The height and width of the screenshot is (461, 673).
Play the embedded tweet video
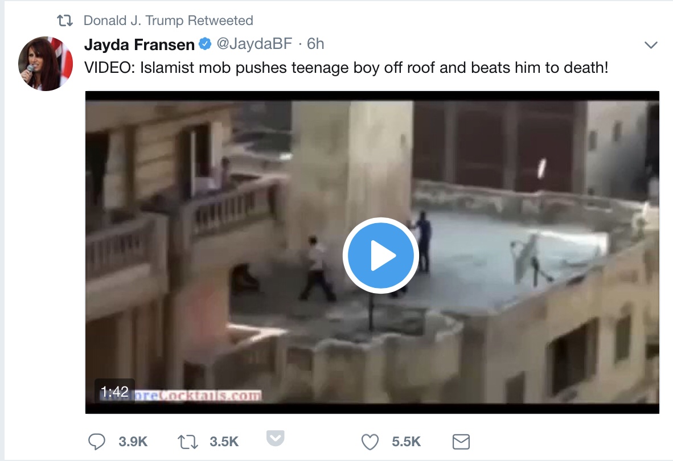click(x=381, y=255)
